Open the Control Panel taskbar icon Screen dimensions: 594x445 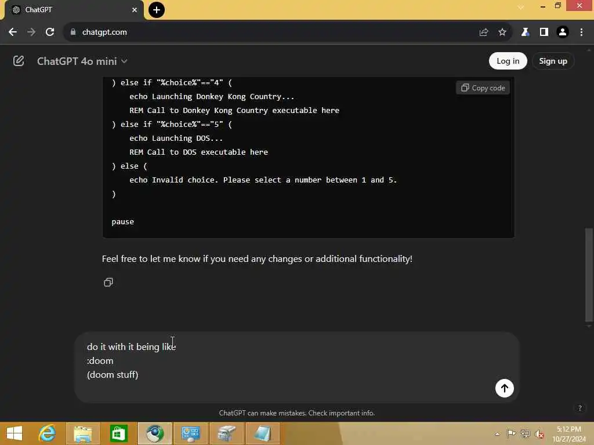pos(190,433)
